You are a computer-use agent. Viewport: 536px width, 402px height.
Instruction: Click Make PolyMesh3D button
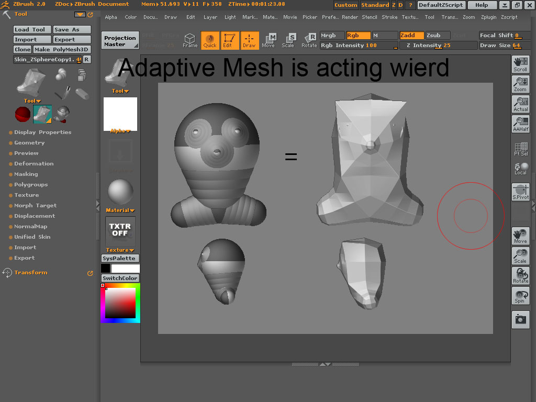coord(62,50)
